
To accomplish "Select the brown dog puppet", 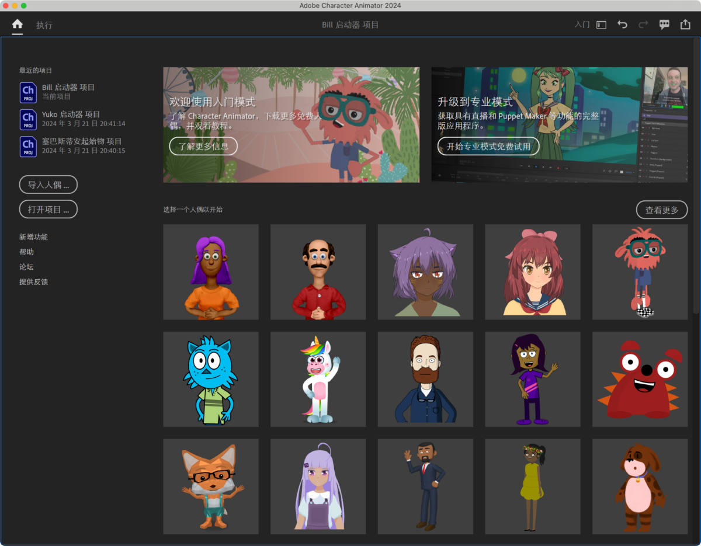I will [640, 486].
